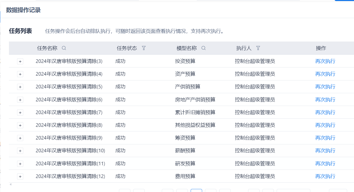The image size is (354, 192).
Task: Click the search icon beside 任务名称 header
Action: tap(64, 48)
